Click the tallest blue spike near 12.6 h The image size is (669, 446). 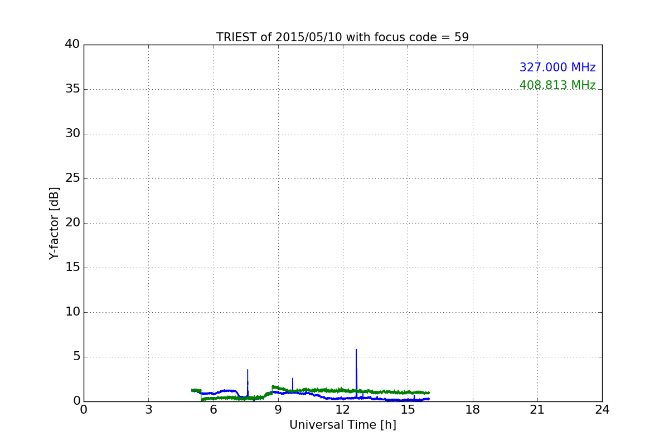click(356, 372)
